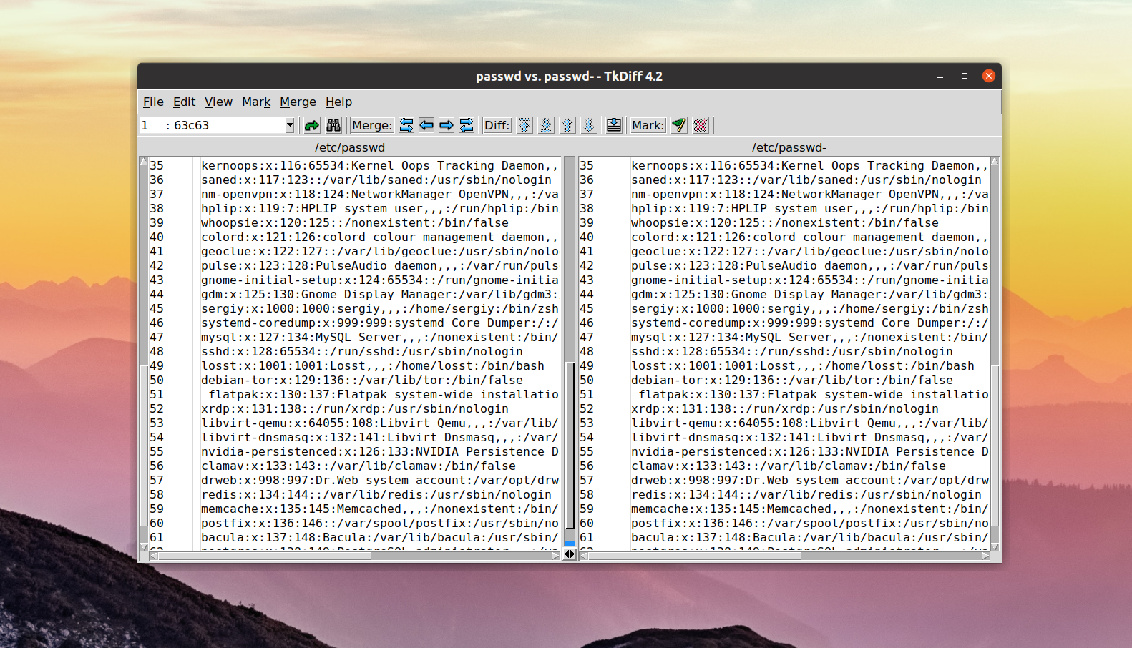Image resolution: width=1132 pixels, height=648 pixels.
Task: Expand the diff selector 63c63 dropdown arrow
Action: 290,125
